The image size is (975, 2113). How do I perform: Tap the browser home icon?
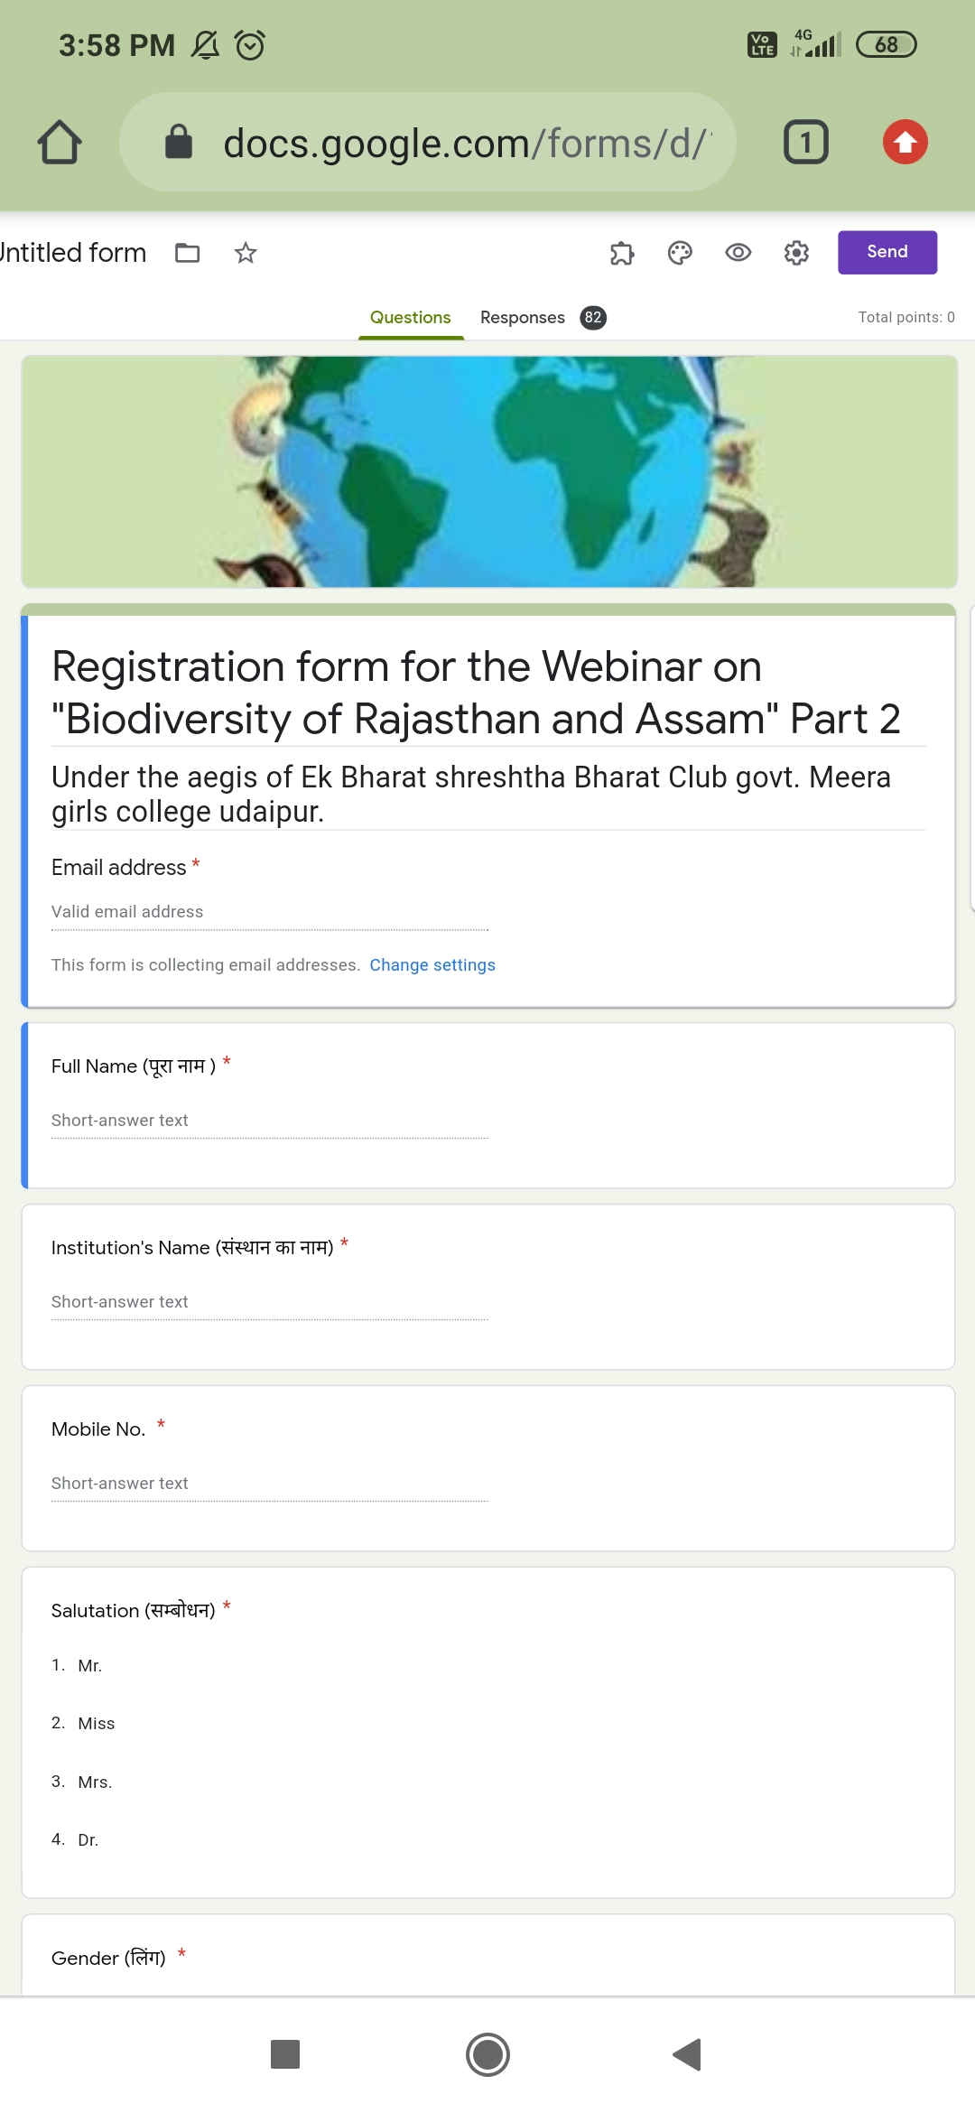[60, 142]
